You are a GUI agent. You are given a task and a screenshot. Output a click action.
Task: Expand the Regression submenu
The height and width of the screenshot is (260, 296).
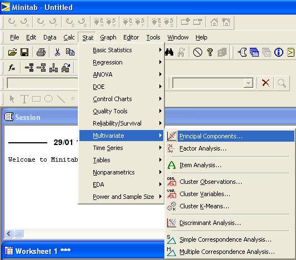point(121,62)
